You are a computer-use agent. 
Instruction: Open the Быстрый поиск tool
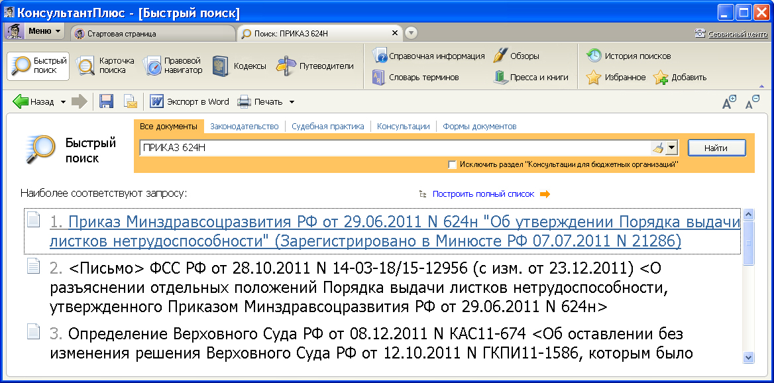(38, 66)
